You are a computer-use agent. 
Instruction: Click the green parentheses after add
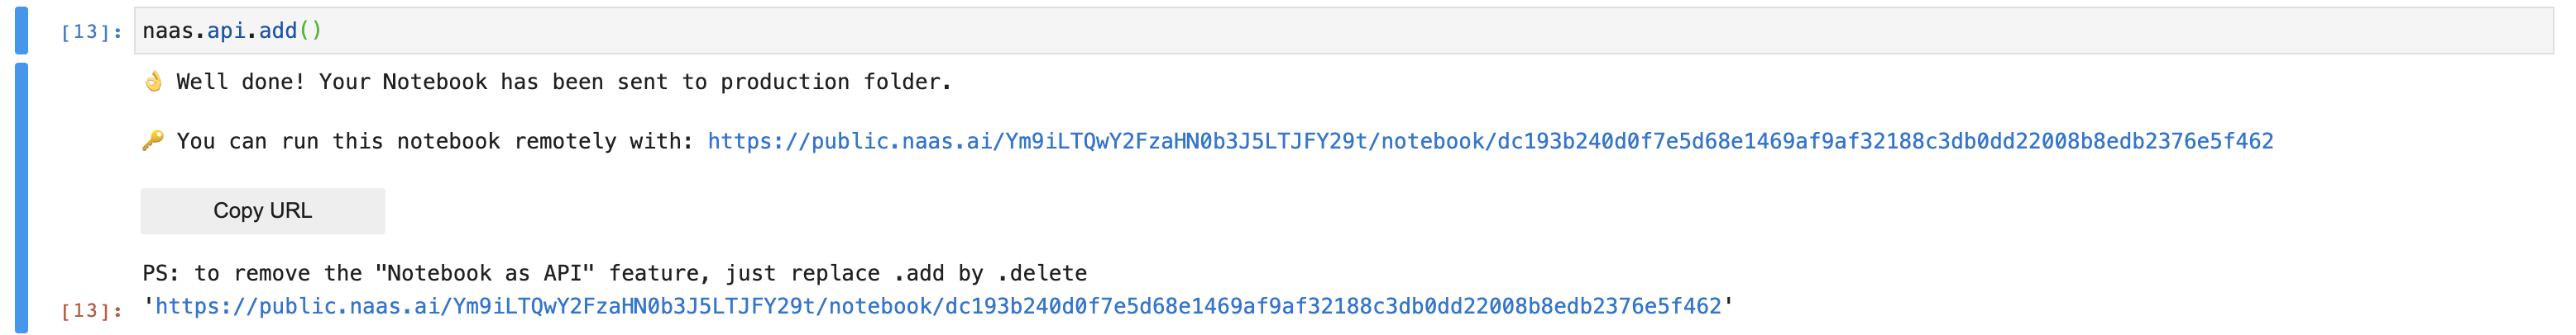(x=310, y=31)
